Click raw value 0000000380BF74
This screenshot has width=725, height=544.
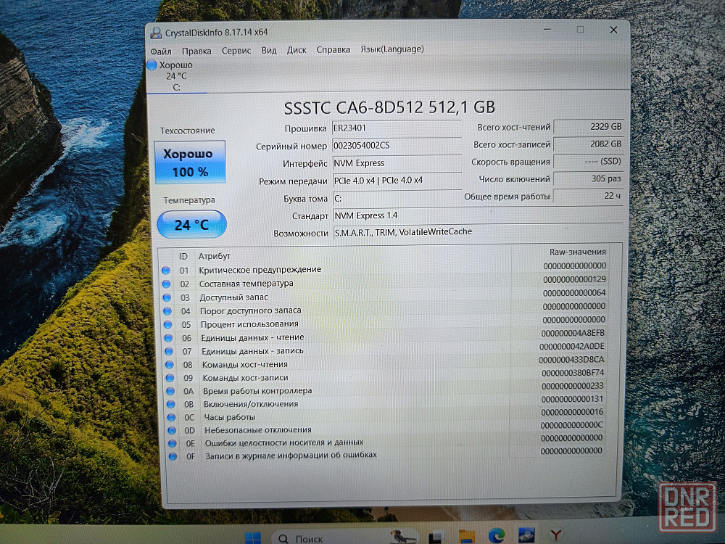click(573, 372)
